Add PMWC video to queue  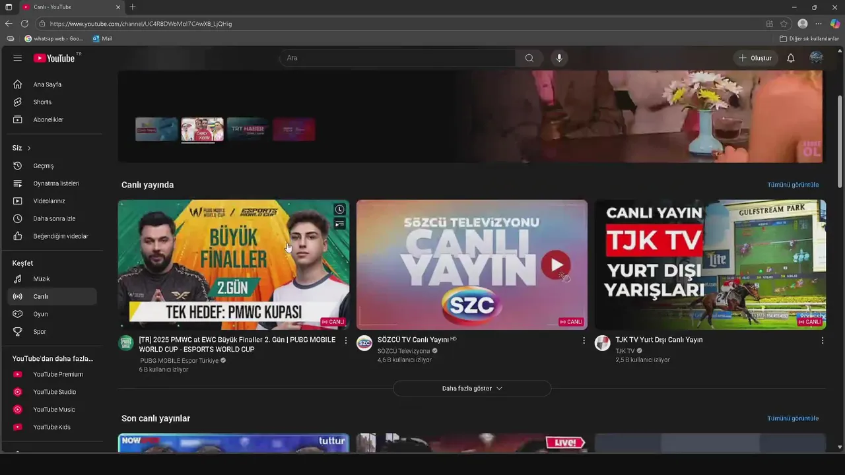(x=339, y=224)
